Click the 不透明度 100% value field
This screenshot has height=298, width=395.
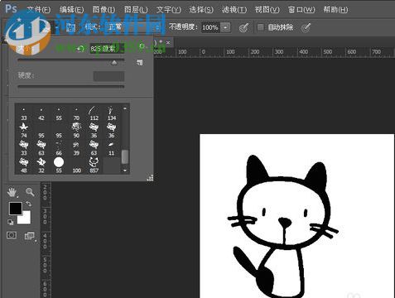[210, 27]
